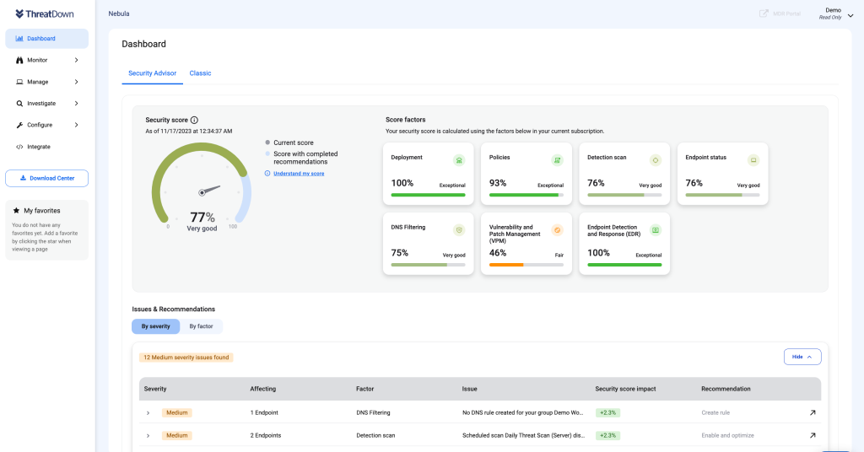Click the My favorites star icon
The width and height of the screenshot is (864, 452).
point(16,210)
